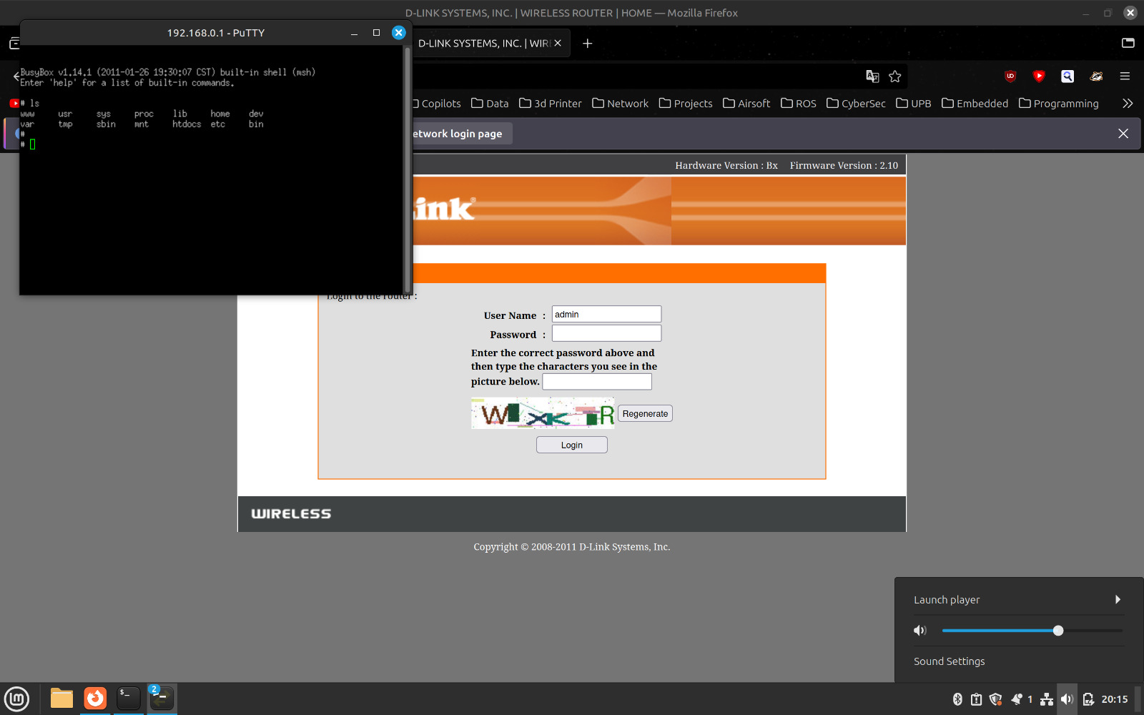Click the red YouTube shield extension icon
1144x715 pixels.
coord(1039,76)
